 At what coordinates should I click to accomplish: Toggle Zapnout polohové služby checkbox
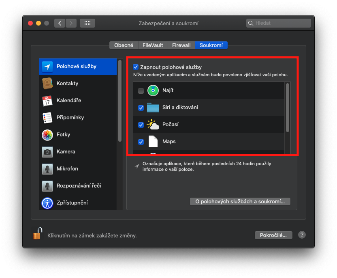(136, 67)
